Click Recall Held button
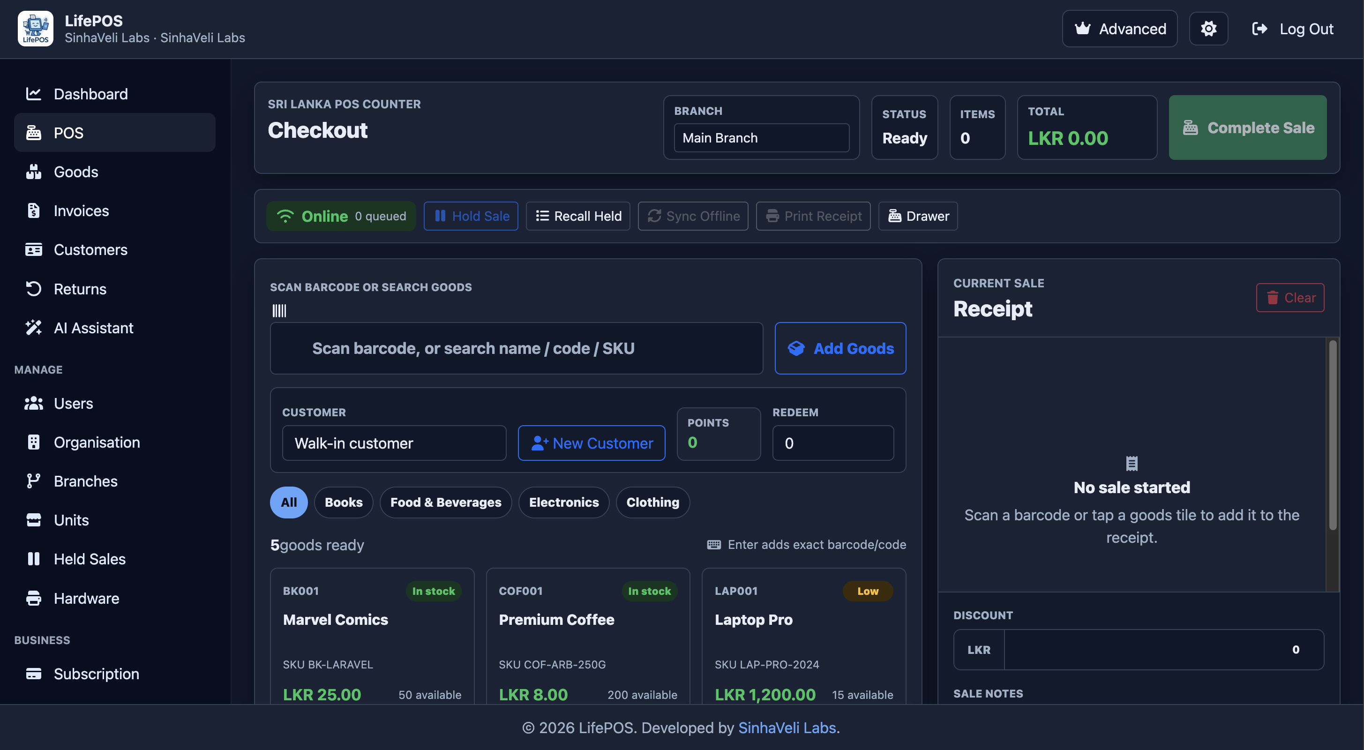 tap(577, 216)
